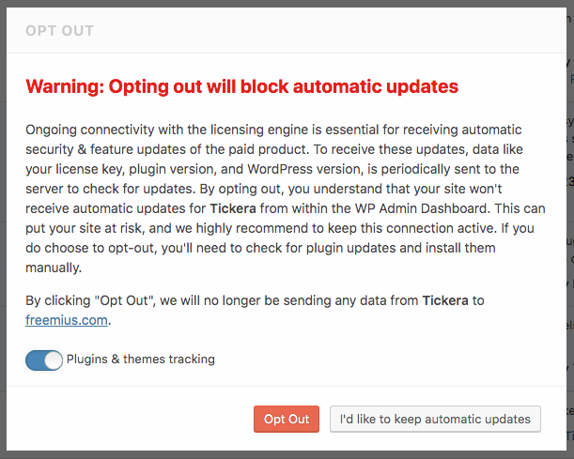Toggle the Plugins & themes tracking switch

44,360
